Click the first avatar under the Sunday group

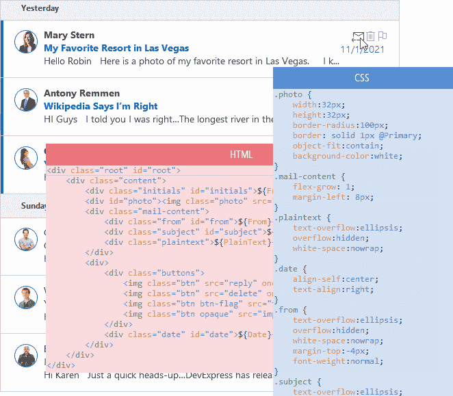26,239
